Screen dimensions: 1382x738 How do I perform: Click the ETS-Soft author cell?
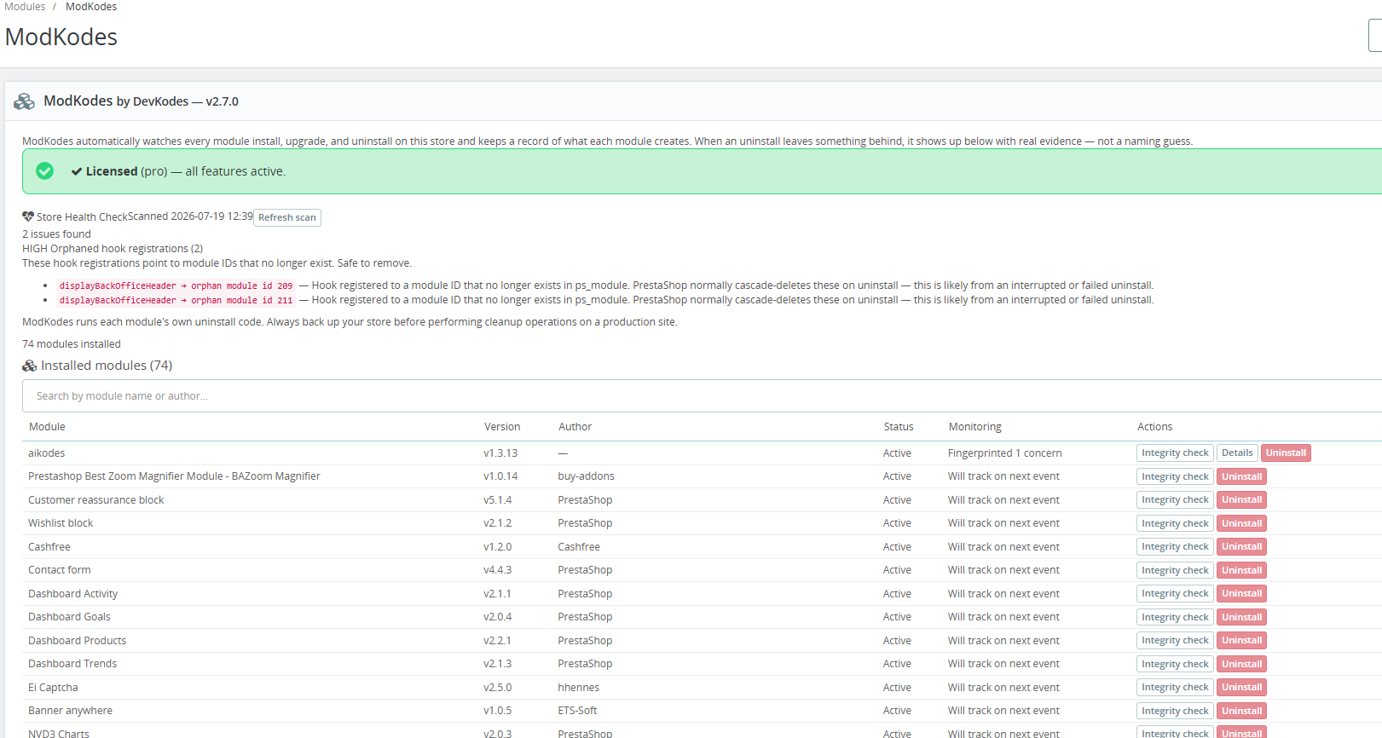577,711
